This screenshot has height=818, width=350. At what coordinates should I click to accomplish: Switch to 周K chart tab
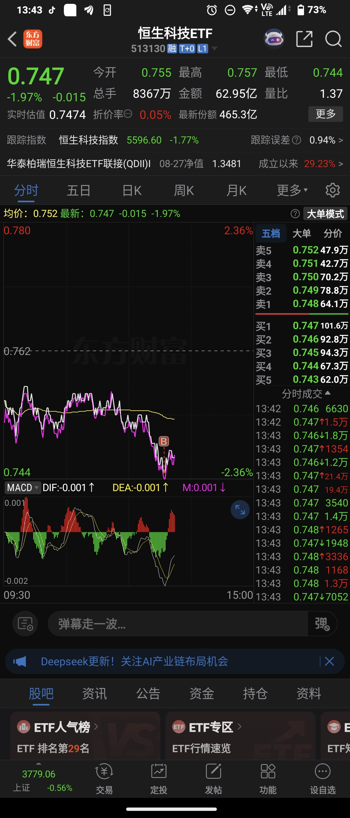click(184, 190)
